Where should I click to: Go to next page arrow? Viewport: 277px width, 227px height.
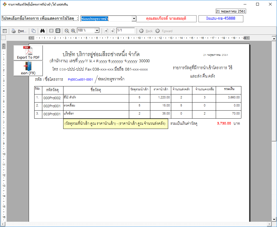click(x=112, y=31)
